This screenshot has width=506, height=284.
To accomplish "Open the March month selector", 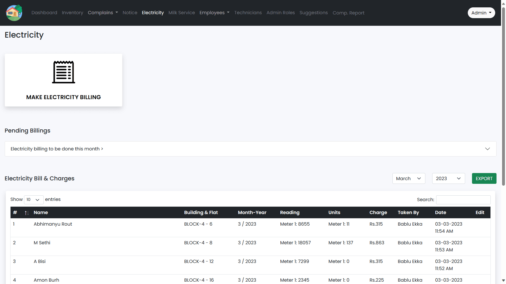I will [408, 178].
